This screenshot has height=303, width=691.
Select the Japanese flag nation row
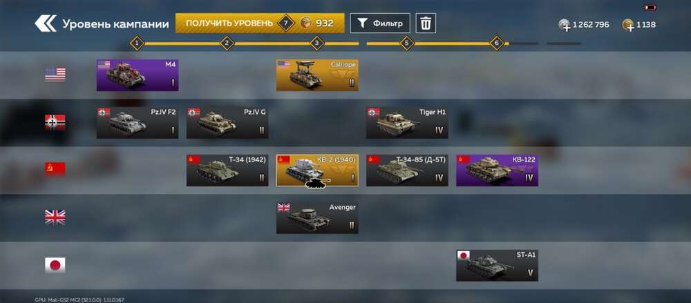click(x=55, y=264)
